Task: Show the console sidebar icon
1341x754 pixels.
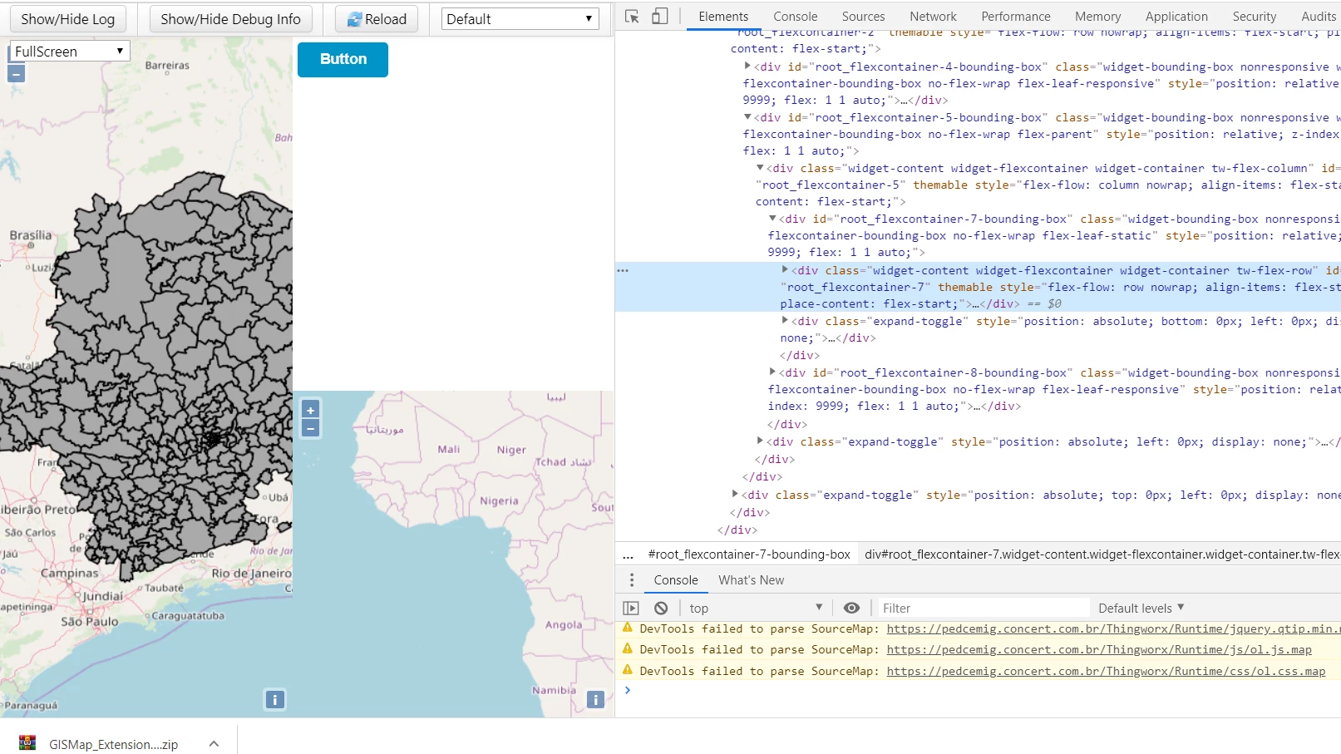Action: [631, 608]
